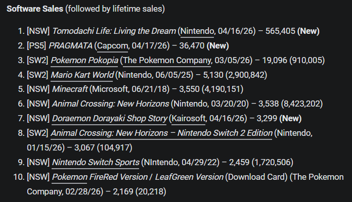Click the Tomodachi Life: Living the Dream title
The height and width of the screenshot is (202, 352).
tap(114, 31)
